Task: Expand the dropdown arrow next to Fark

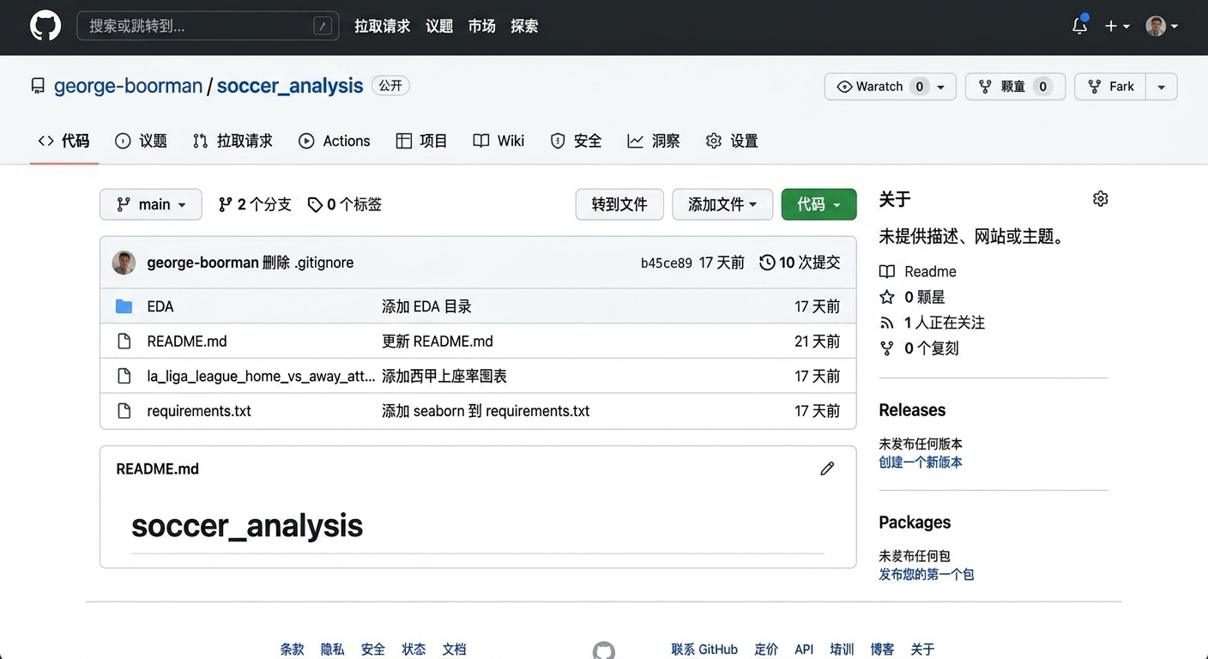Action: (1162, 87)
